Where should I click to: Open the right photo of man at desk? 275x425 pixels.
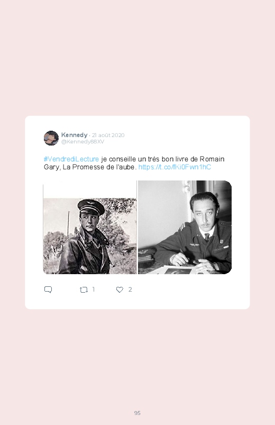[185, 227]
